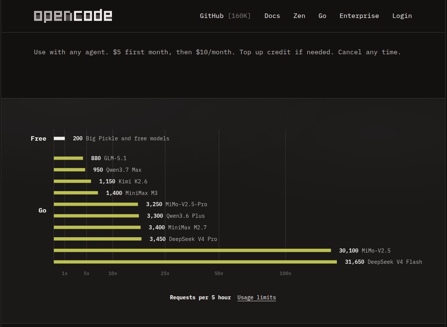
Task: Click the '$5 first month' pricing sentence
Action: (x=217, y=52)
